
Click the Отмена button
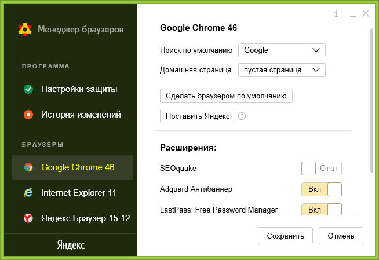tap(341, 236)
